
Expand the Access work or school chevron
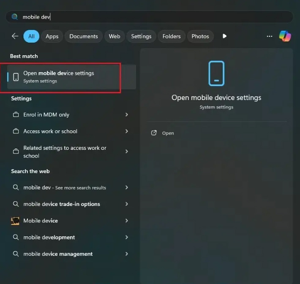point(126,131)
